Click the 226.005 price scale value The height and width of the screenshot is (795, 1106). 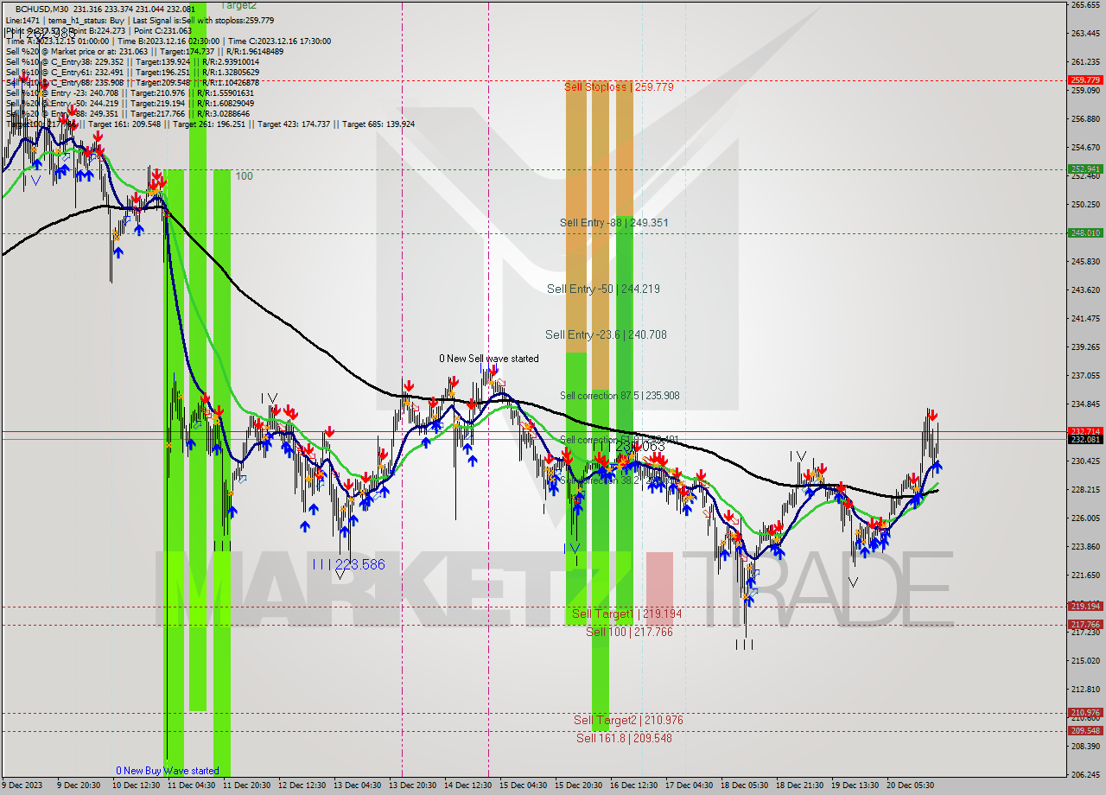(1084, 518)
